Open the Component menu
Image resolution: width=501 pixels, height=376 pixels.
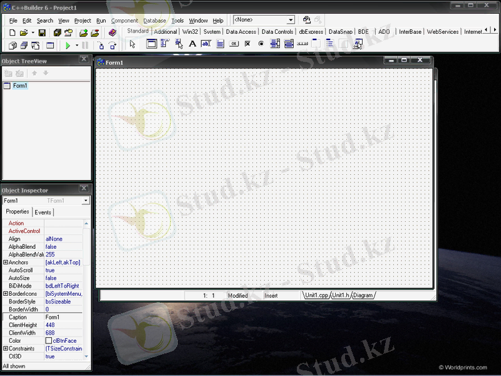coord(124,21)
